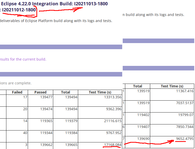Click the left table 'Total' column header beside Passed
Screen dimensions: 195x149
point(65,92)
